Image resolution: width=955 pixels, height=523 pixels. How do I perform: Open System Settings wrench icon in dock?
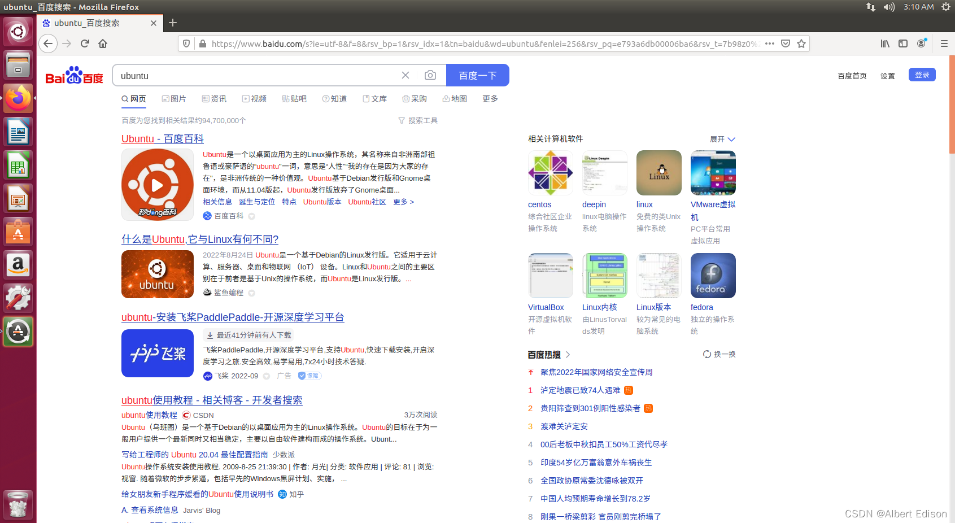click(x=18, y=298)
